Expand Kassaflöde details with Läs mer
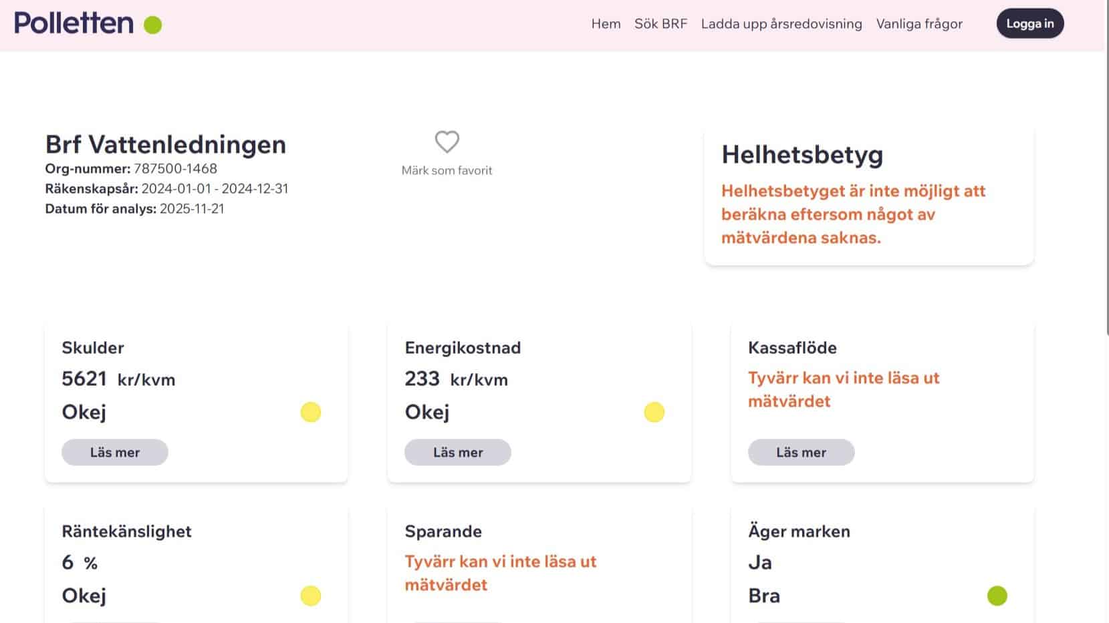Image resolution: width=1109 pixels, height=623 pixels. tap(801, 452)
